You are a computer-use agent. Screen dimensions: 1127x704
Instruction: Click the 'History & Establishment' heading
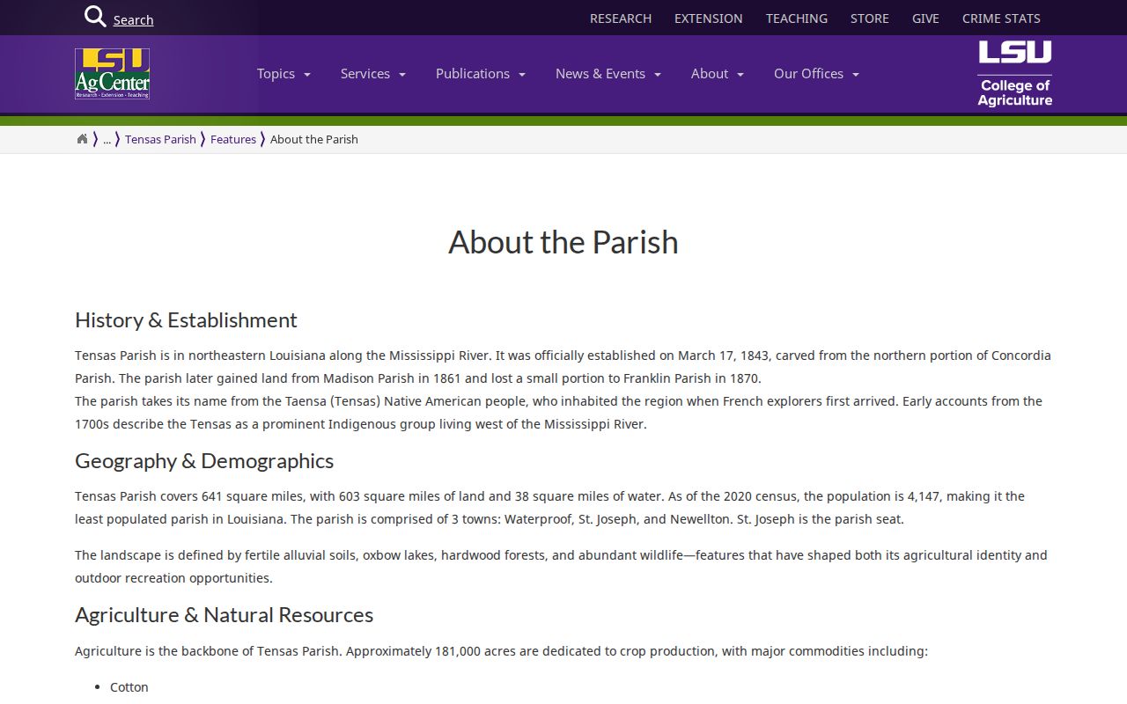click(186, 319)
